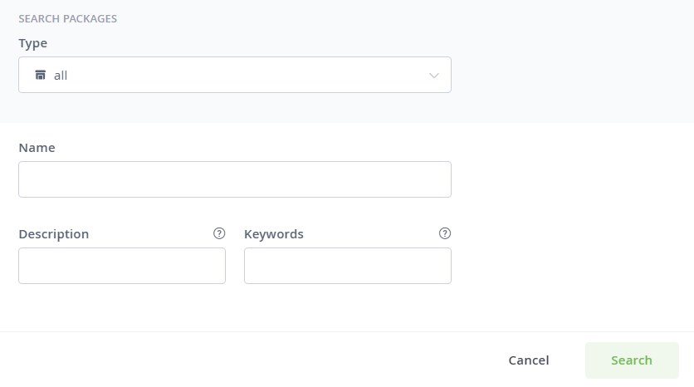Click the Description field label
694x387 pixels.
[54, 234]
